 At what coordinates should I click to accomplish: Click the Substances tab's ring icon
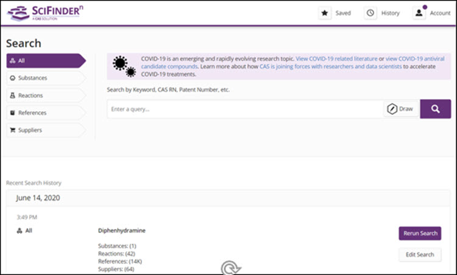coord(13,78)
